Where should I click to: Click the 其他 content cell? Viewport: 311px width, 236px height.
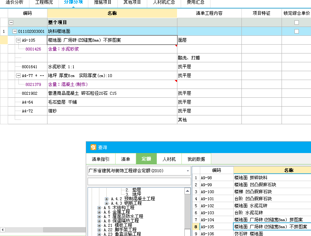209,120
